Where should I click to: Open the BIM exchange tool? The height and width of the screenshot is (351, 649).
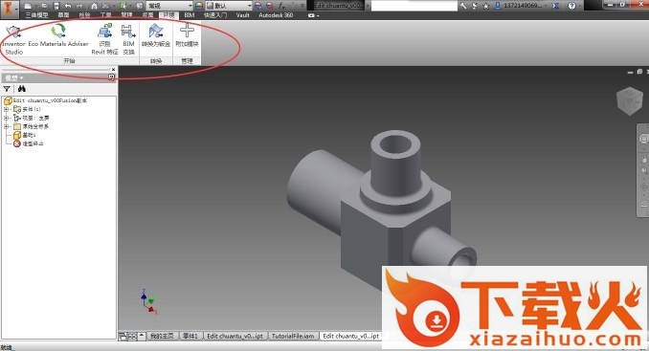[x=128, y=39]
